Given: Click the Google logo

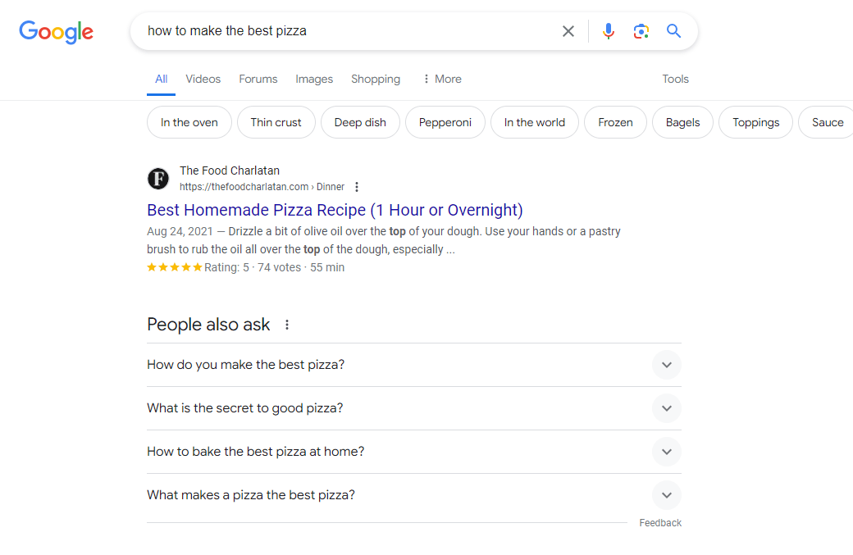Looking at the screenshot, I should [x=56, y=32].
